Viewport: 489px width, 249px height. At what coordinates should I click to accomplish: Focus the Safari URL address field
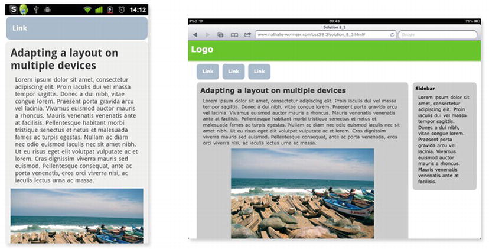(x=326, y=35)
